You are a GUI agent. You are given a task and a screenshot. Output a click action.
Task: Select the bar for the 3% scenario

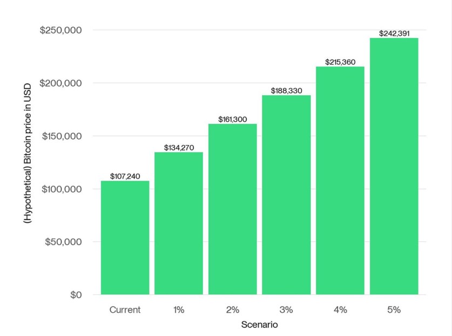pos(286,195)
